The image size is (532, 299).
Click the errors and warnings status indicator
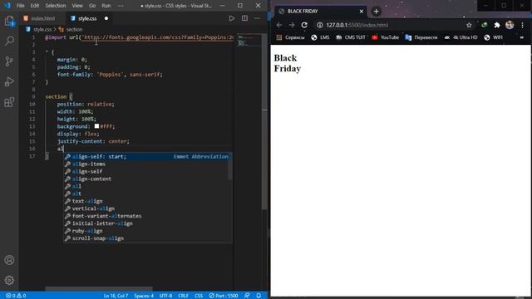click(16, 296)
